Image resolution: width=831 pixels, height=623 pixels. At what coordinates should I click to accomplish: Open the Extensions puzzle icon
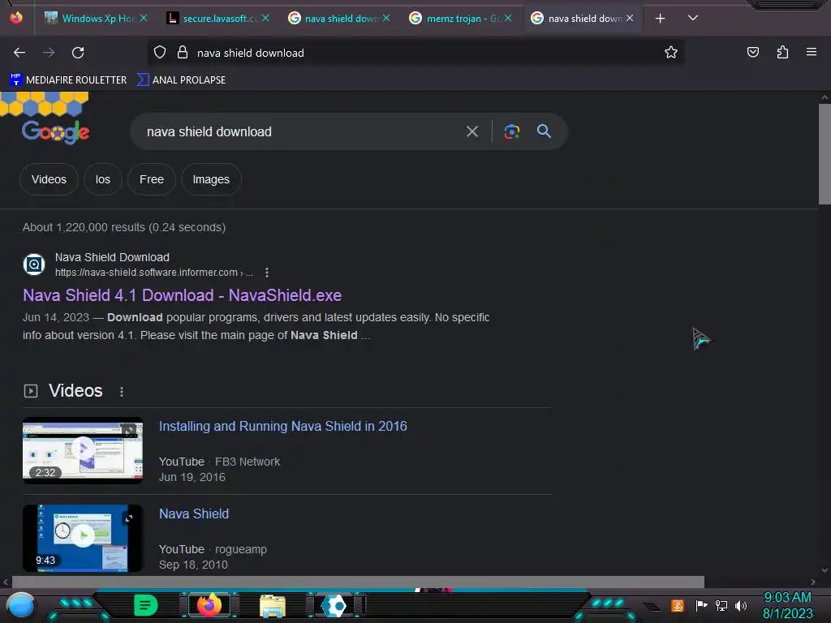(x=782, y=52)
